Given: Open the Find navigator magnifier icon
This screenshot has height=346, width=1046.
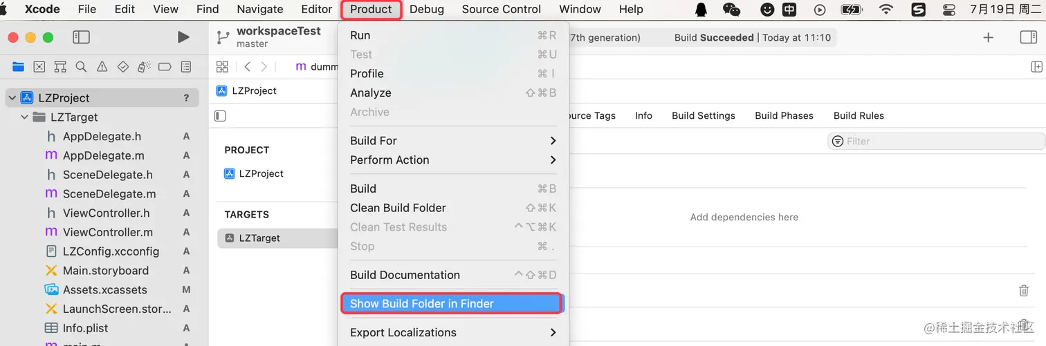Looking at the screenshot, I should (81, 67).
